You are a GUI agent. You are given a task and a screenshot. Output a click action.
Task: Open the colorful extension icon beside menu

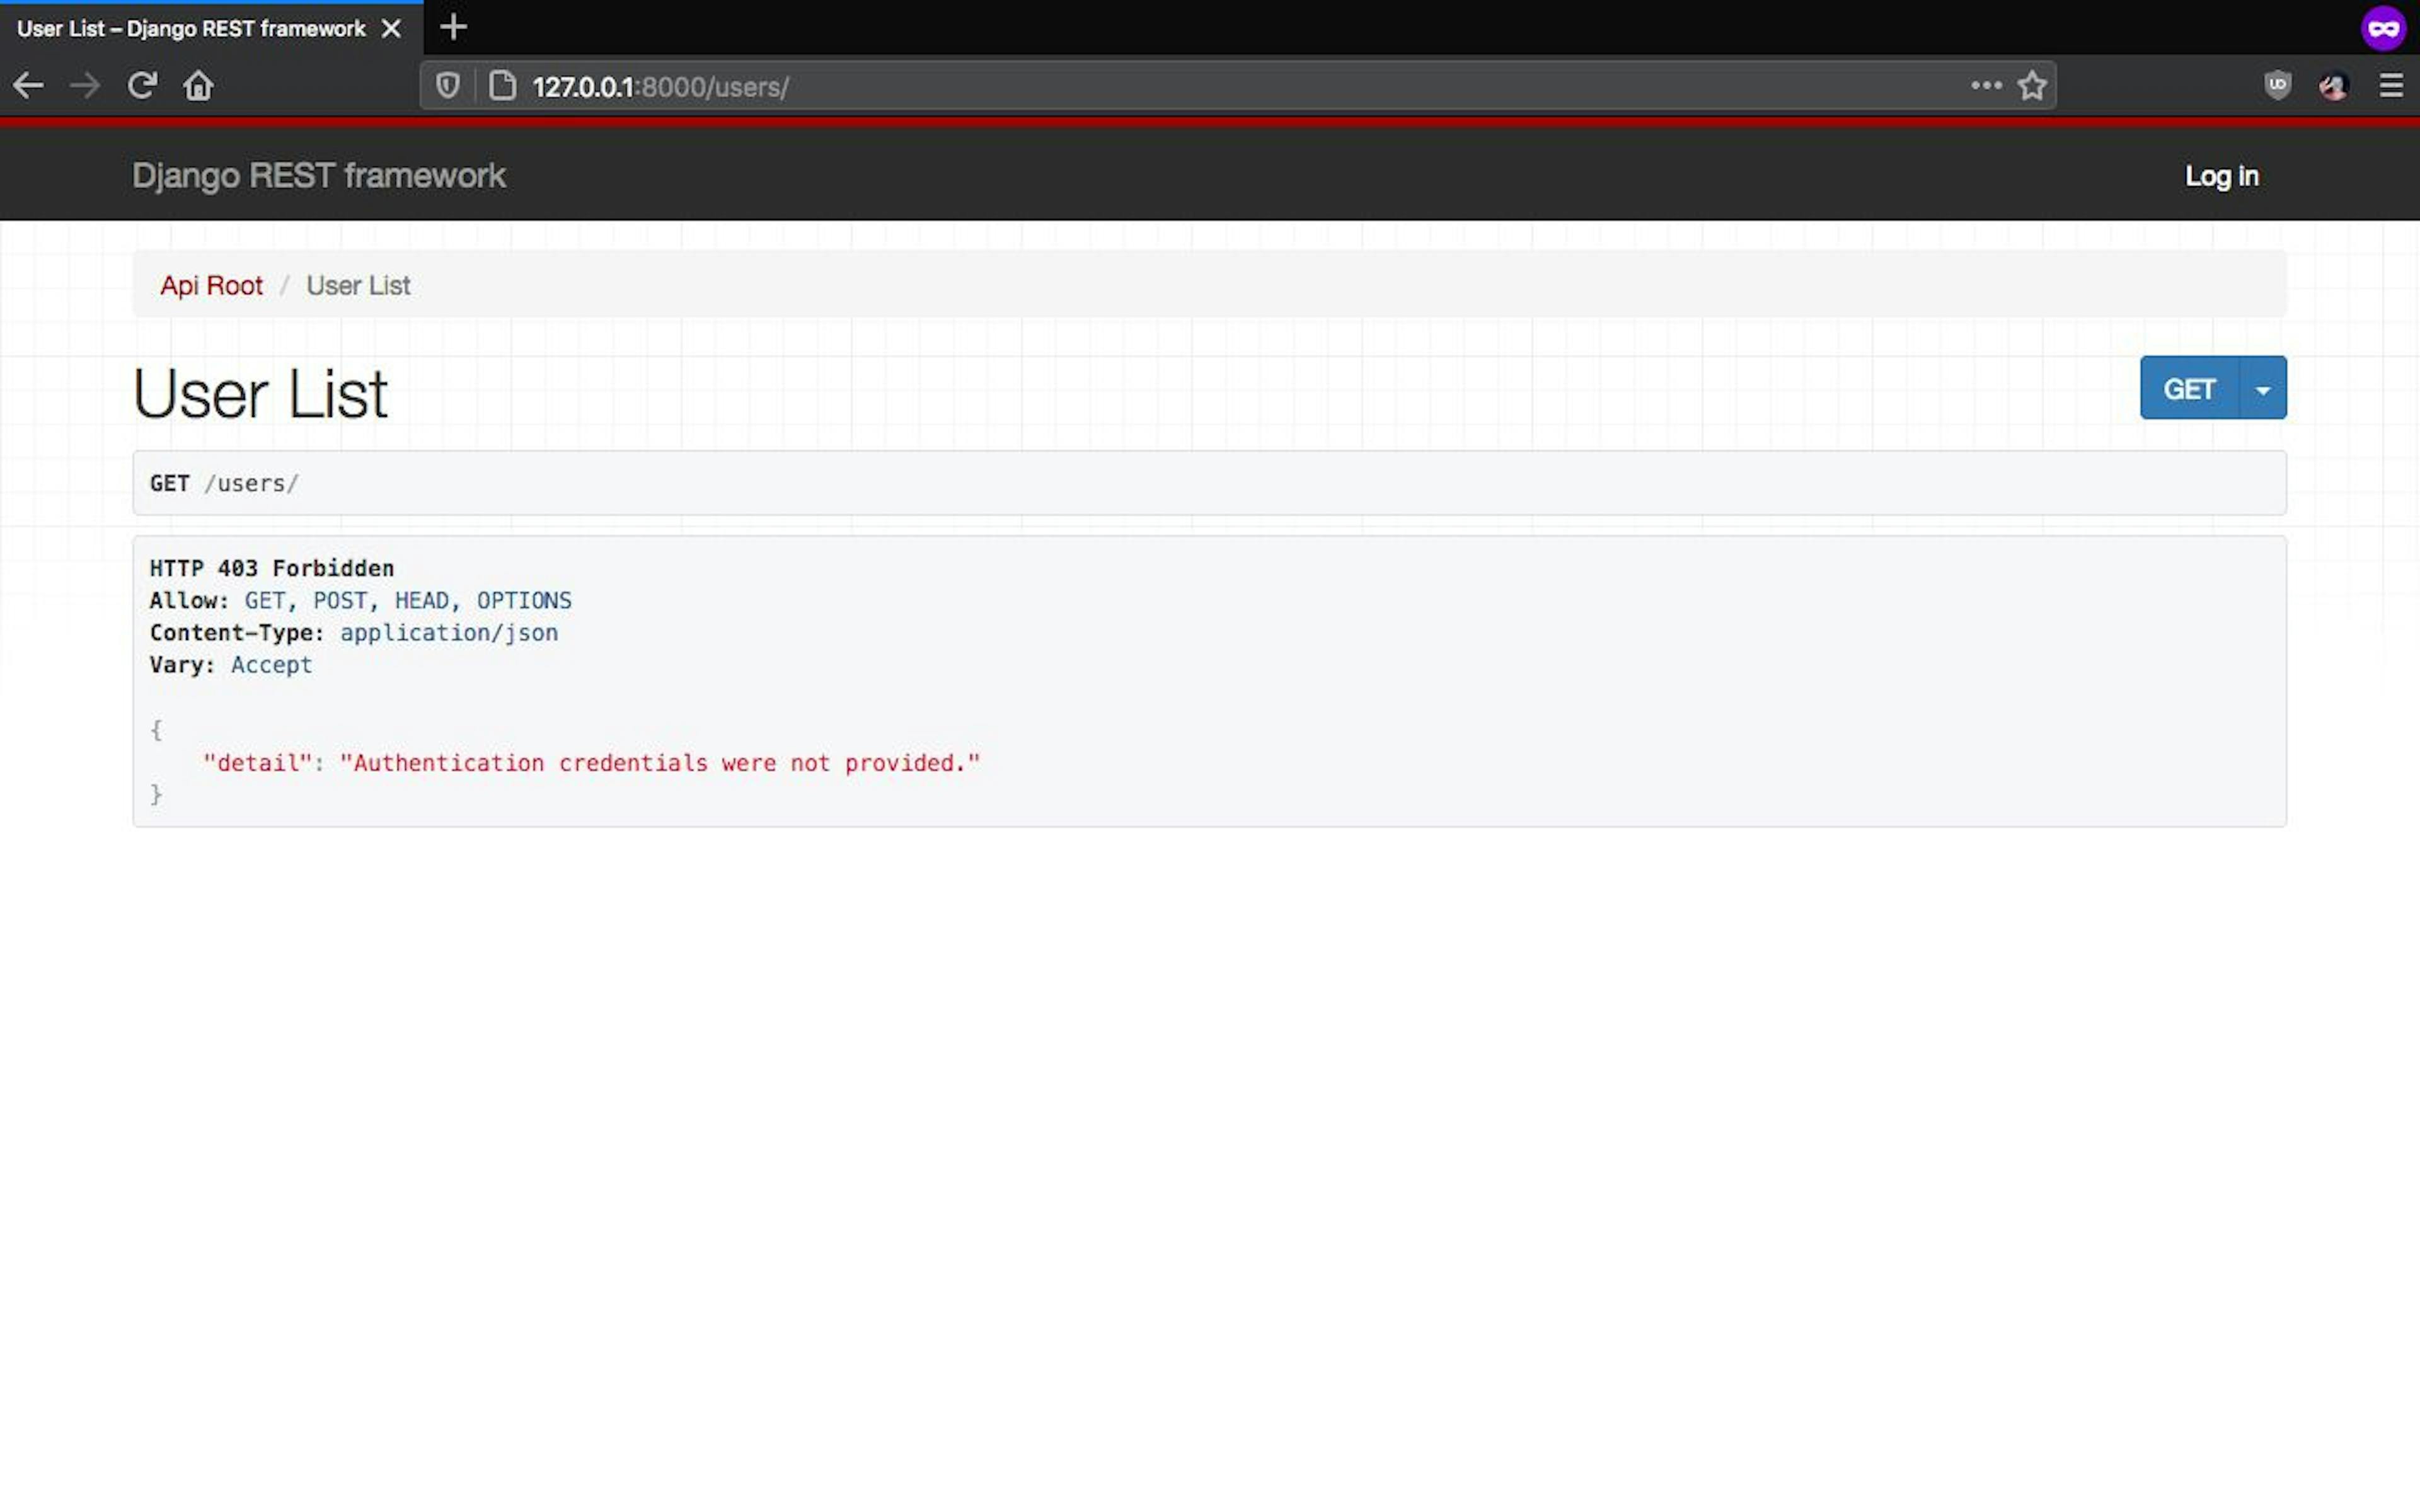pyautogui.click(x=2333, y=87)
